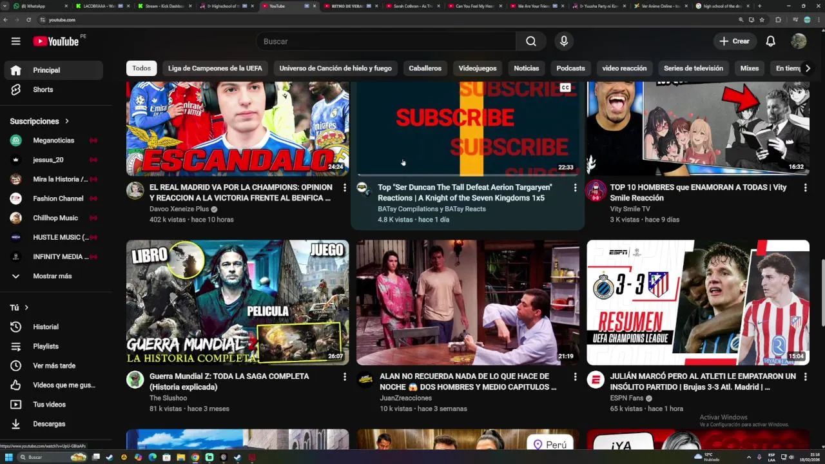Open options menu for JULIÁN MARCÓ video
Image resolution: width=825 pixels, height=464 pixels.
(805, 376)
